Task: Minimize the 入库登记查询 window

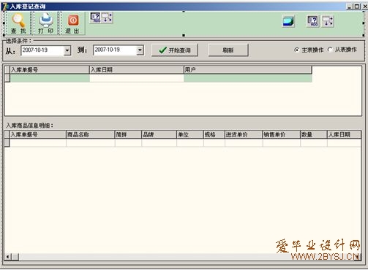Action: point(350,7)
